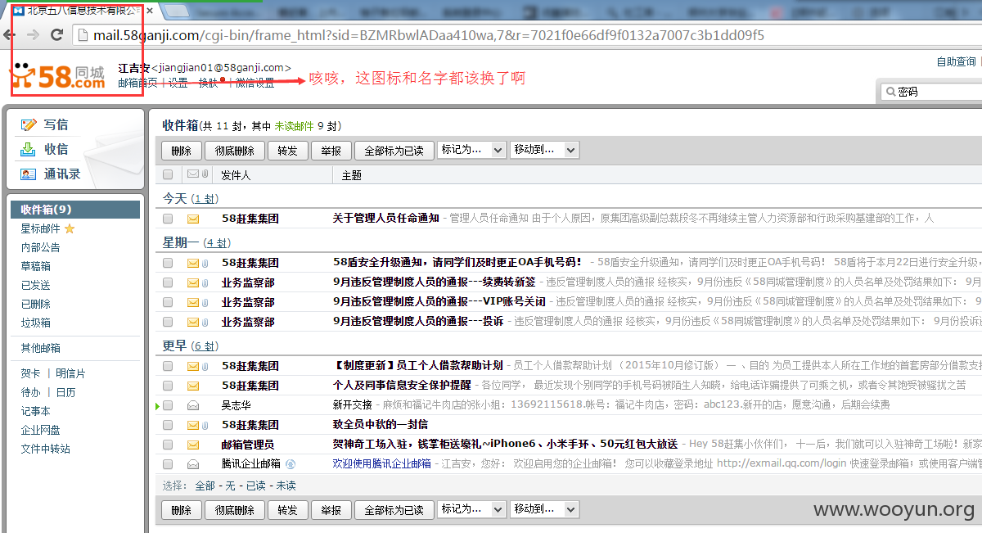Image resolution: width=982 pixels, height=533 pixels.
Task: Click the star icon beside 星标邮件
Action: click(x=70, y=228)
